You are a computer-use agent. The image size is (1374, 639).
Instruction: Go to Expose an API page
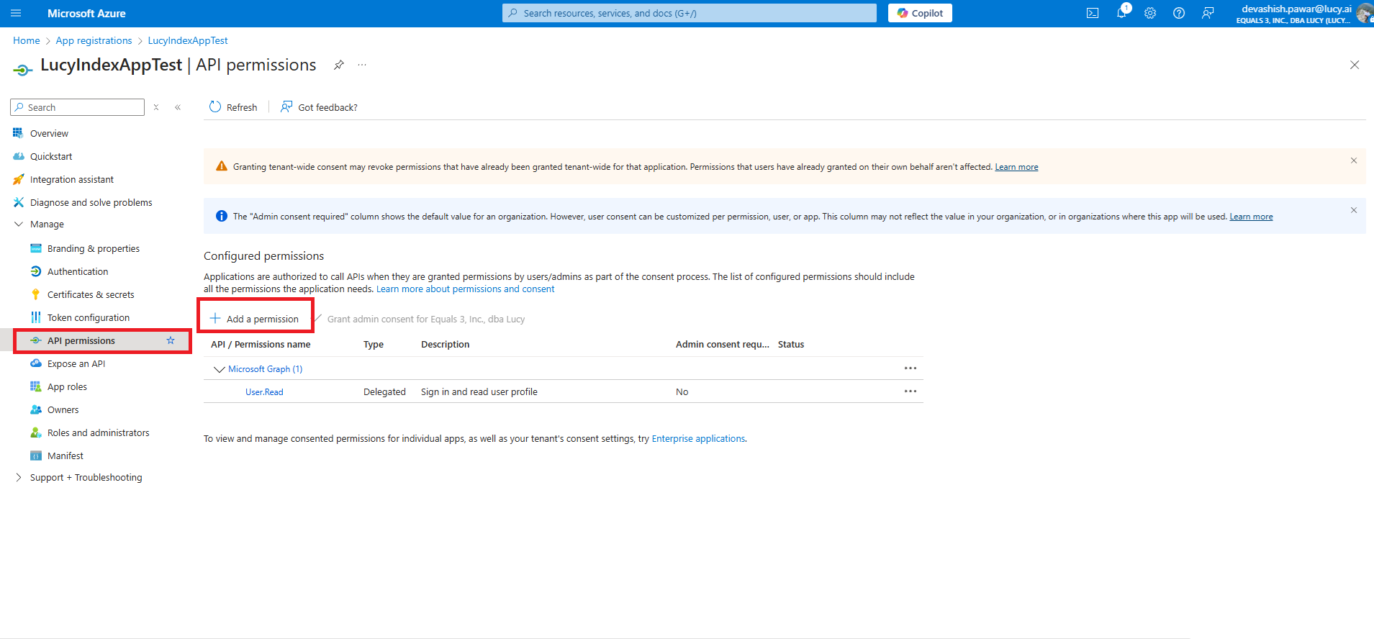[76, 363]
